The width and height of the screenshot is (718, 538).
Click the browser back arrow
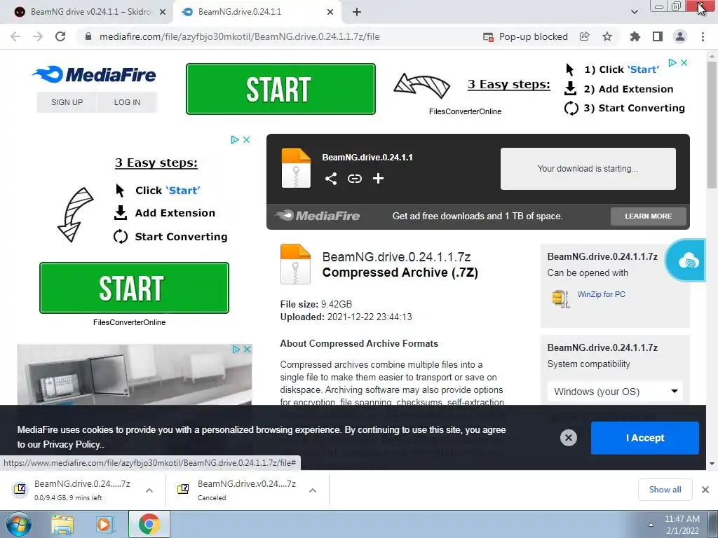(15, 36)
